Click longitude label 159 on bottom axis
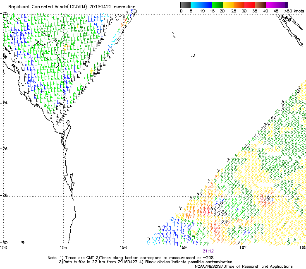This screenshot has height=269, width=306. click(x=183, y=247)
